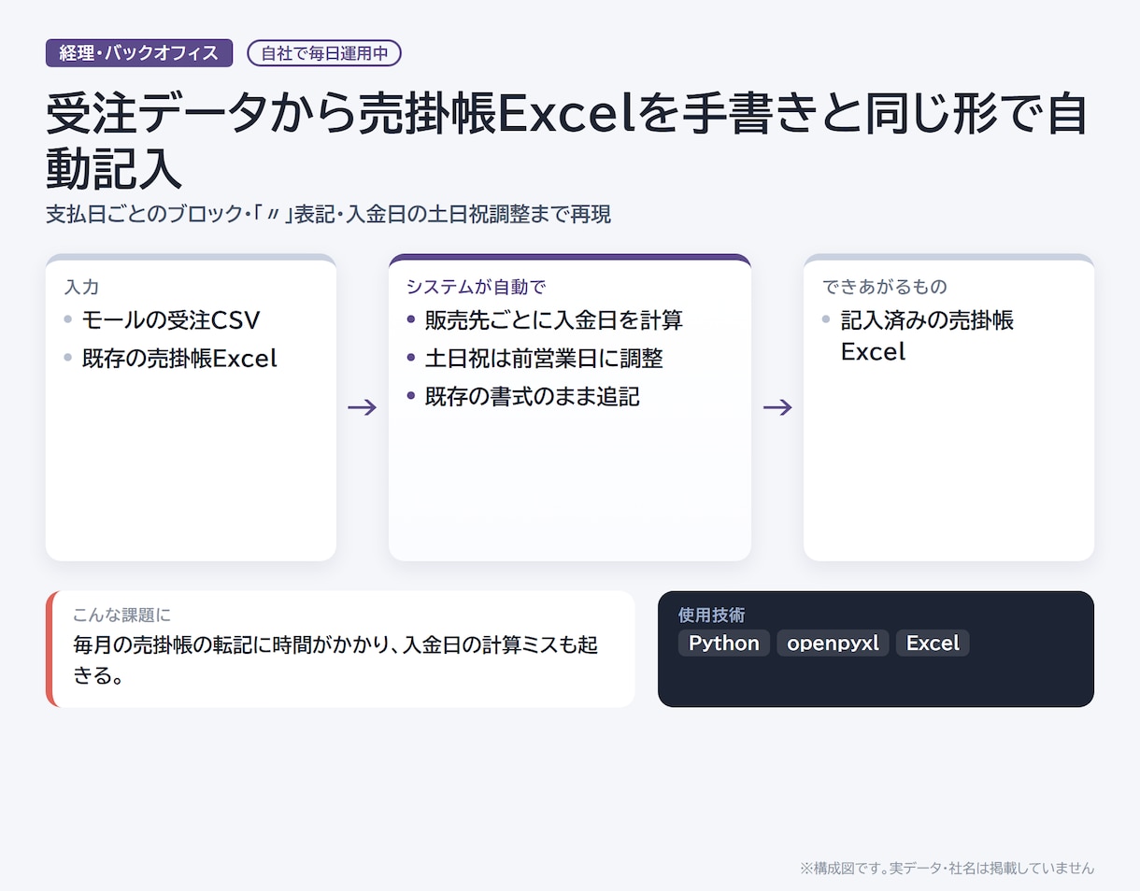Click footnote ※構成図です。実データ・社名は掲載していません
This screenshot has width=1140, height=891.
(947, 869)
